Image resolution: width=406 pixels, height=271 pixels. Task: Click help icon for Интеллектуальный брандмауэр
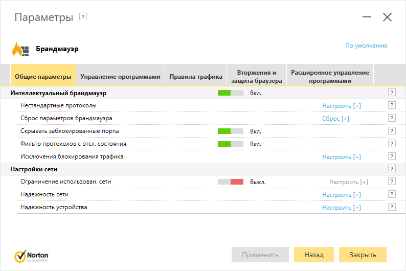pyautogui.click(x=392, y=93)
